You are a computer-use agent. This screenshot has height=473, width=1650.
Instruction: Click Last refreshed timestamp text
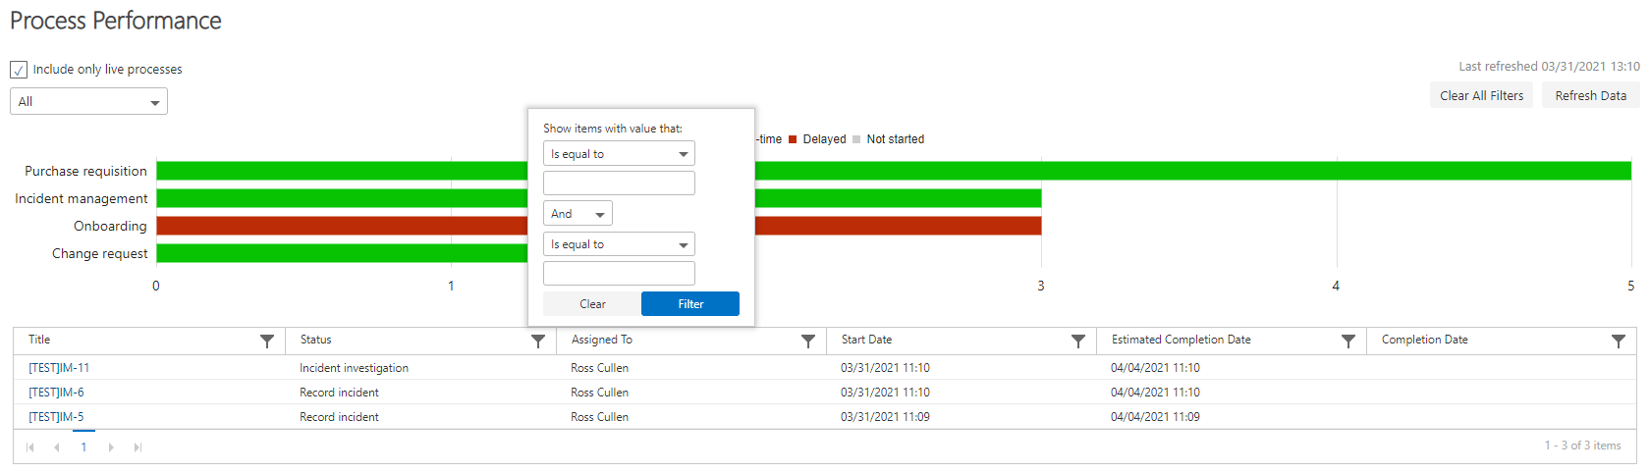(1549, 67)
